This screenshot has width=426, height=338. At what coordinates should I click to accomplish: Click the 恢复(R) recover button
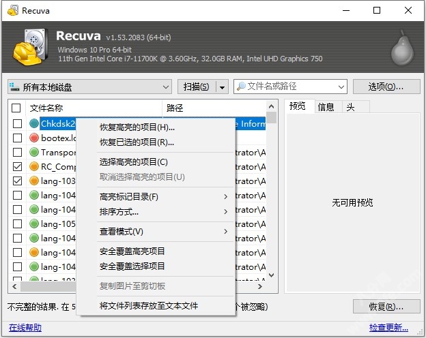386,307
